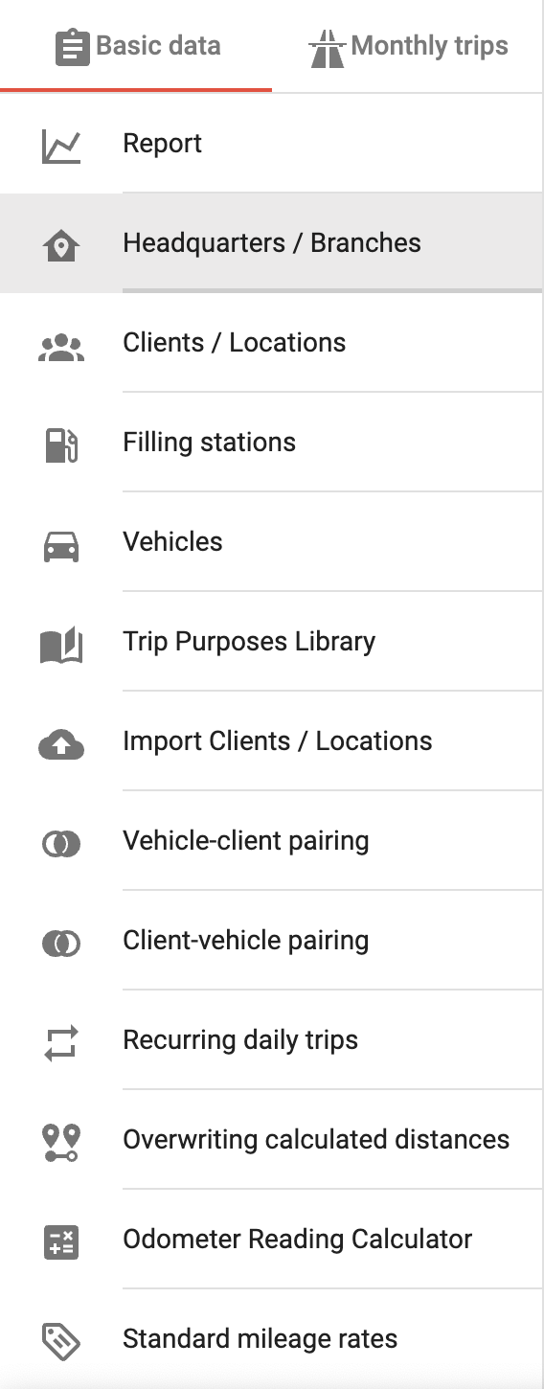
Task: Click the Import cloud upload icon
Action: (61, 745)
